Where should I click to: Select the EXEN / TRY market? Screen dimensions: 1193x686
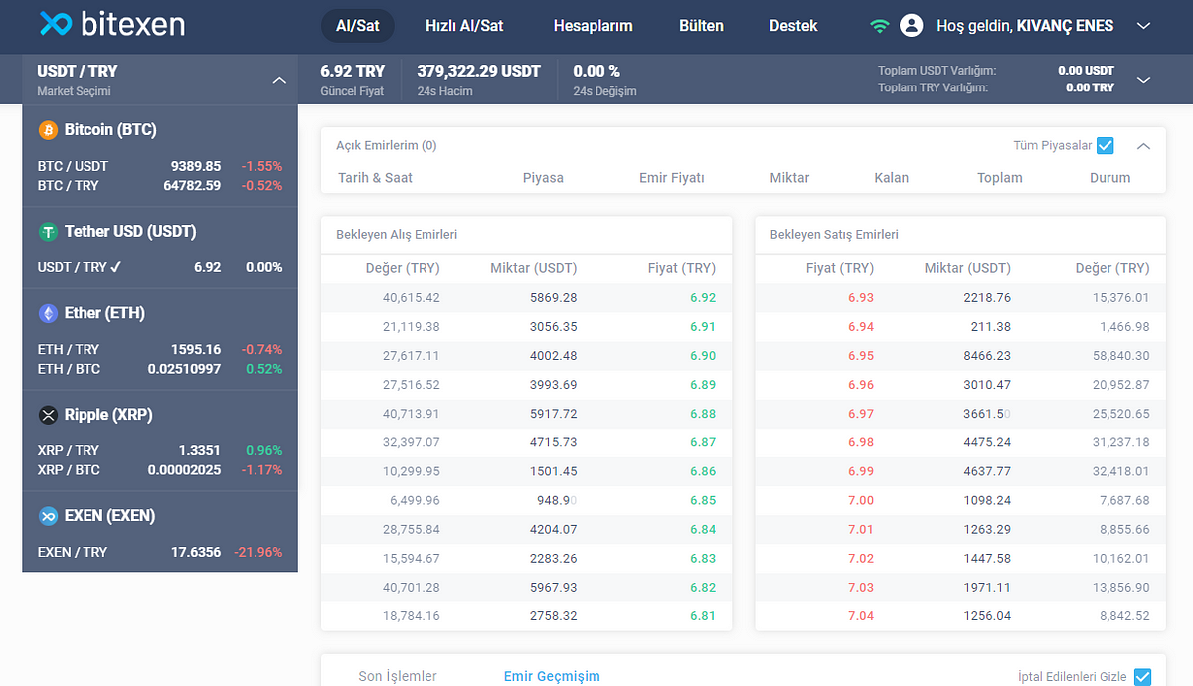(160, 552)
